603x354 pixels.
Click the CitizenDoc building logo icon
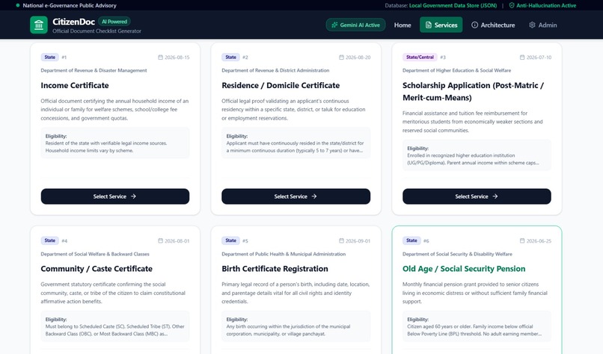click(x=39, y=25)
